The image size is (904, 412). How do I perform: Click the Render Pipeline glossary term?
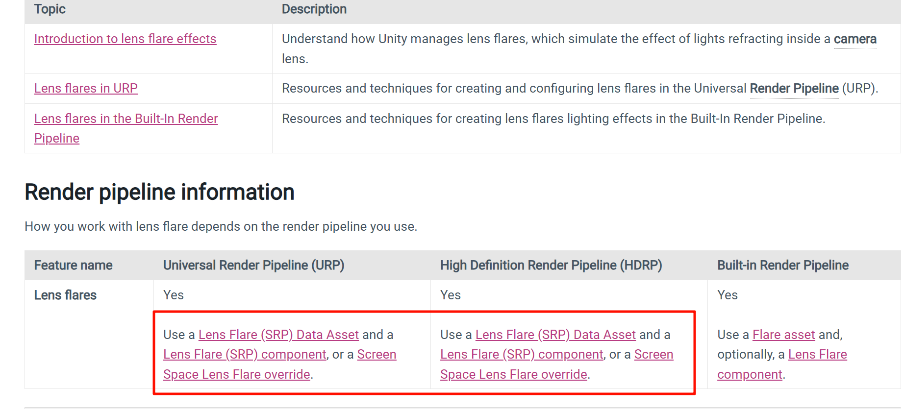[794, 88]
